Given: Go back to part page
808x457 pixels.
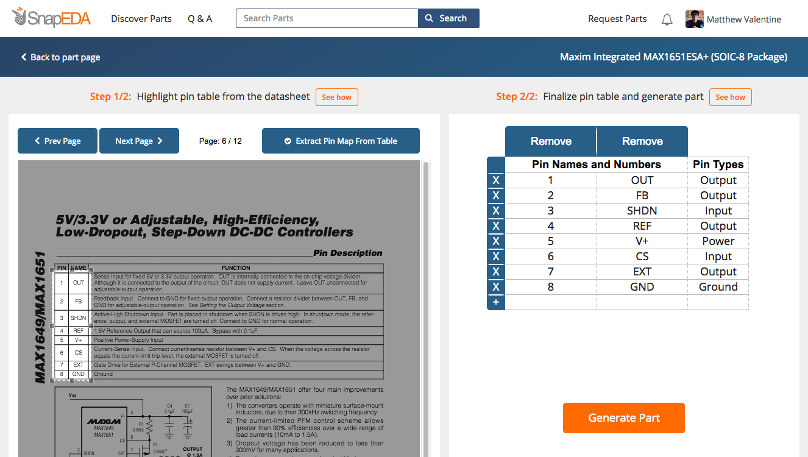Looking at the screenshot, I should coord(60,57).
